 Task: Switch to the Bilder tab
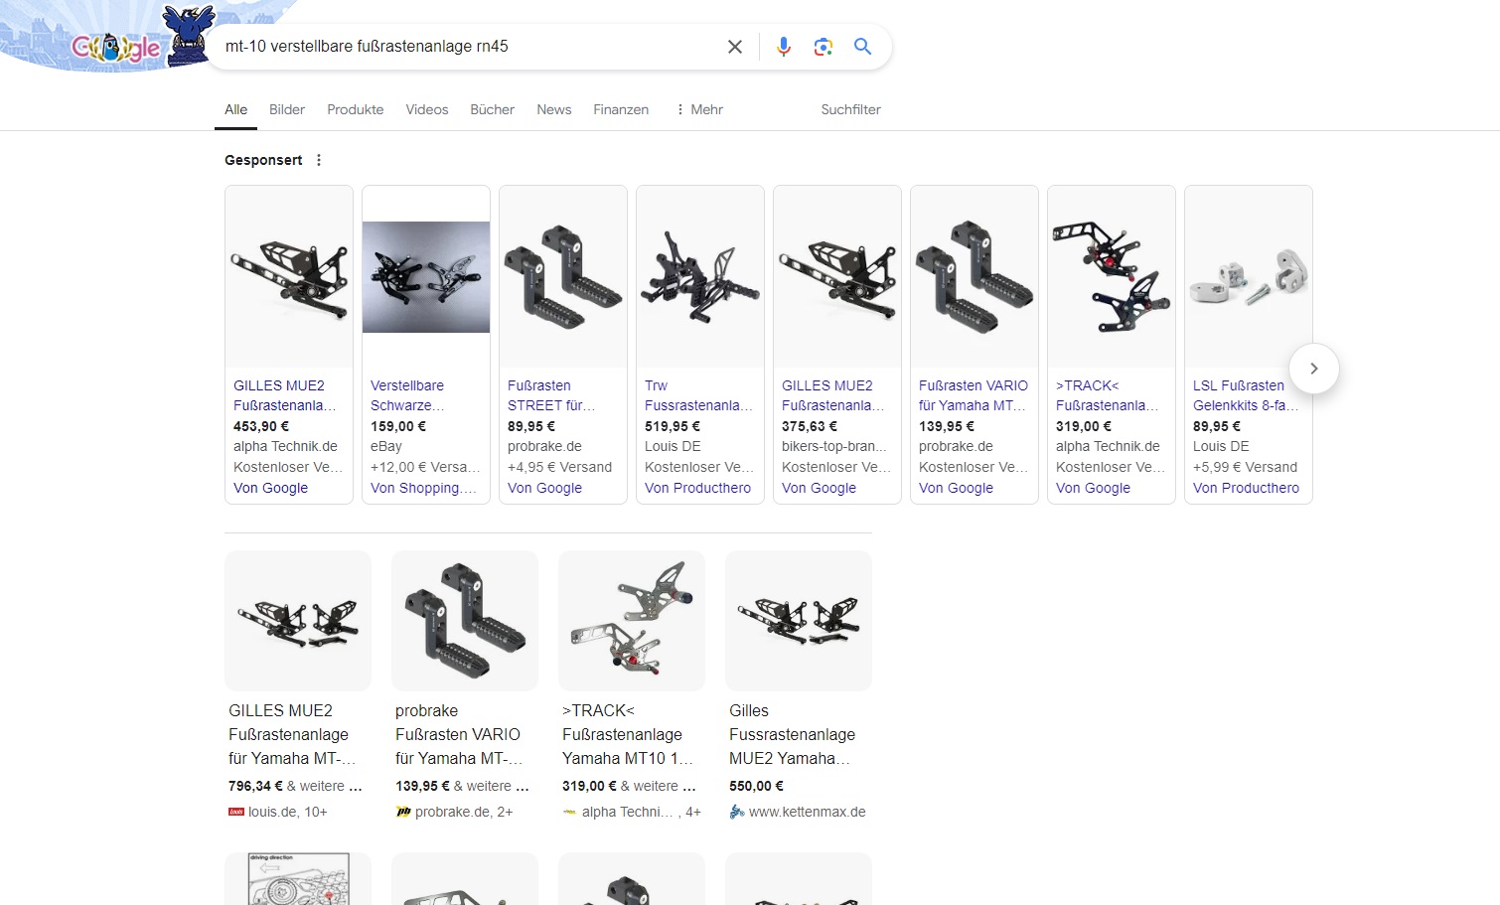[286, 109]
